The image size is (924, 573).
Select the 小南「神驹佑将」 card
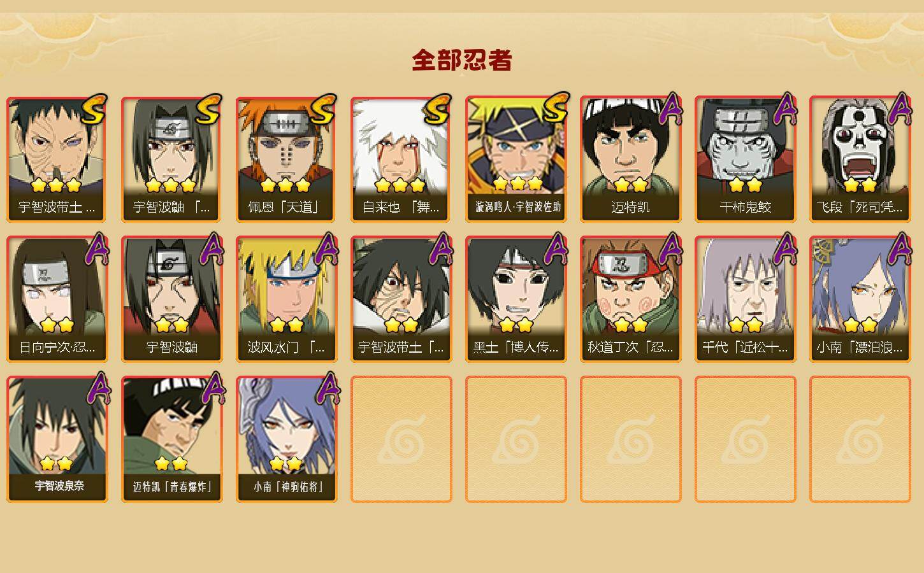click(287, 439)
